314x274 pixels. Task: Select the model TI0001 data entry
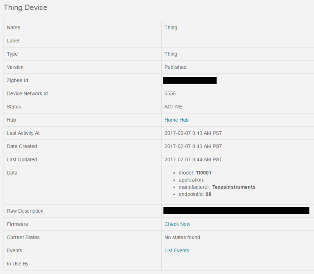tap(195, 173)
